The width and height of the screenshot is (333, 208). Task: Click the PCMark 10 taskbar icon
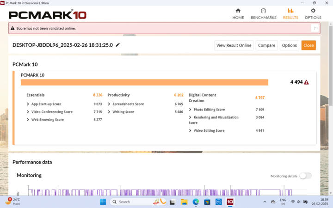[x=230, y=202]
